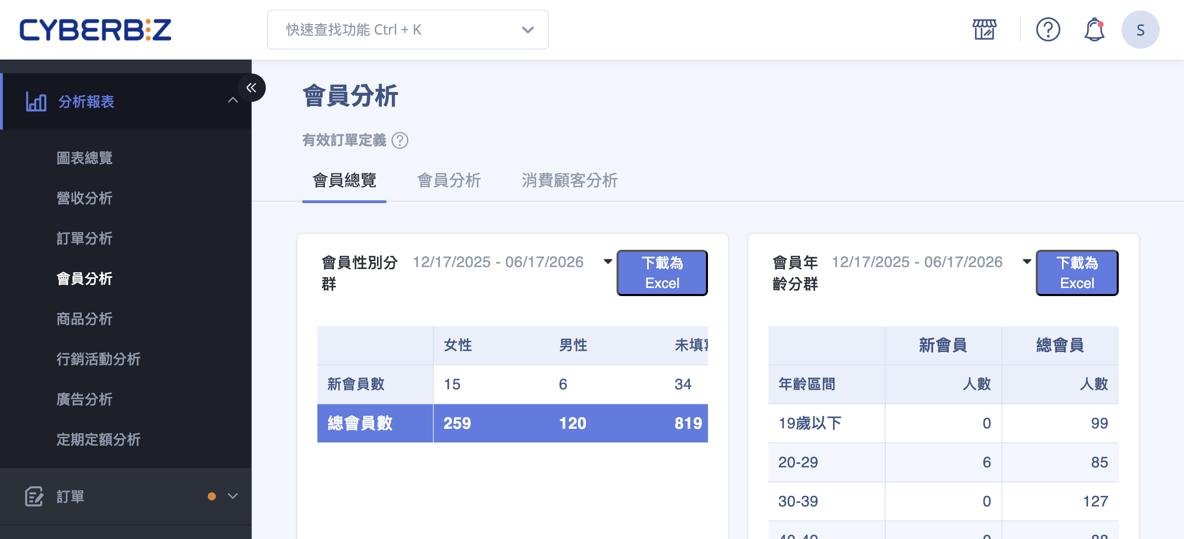Click total members value 99
The width and height of the screenshot is (1184, 539).
(1099, 423)
